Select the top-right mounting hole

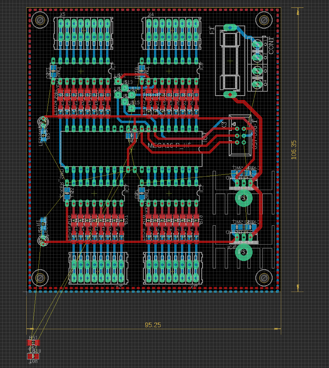(x=264, y=20)
